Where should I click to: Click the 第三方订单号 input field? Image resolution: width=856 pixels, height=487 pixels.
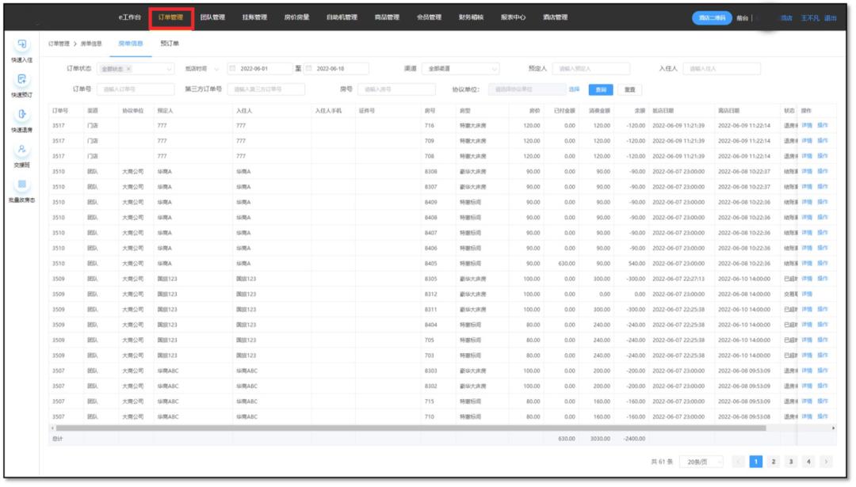tap(266, 89)
